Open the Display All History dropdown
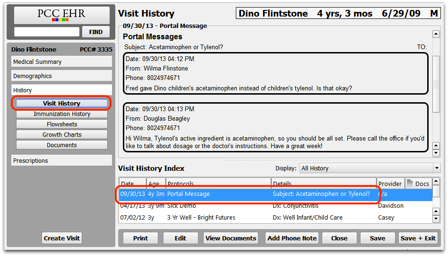 tap(370, 168)
